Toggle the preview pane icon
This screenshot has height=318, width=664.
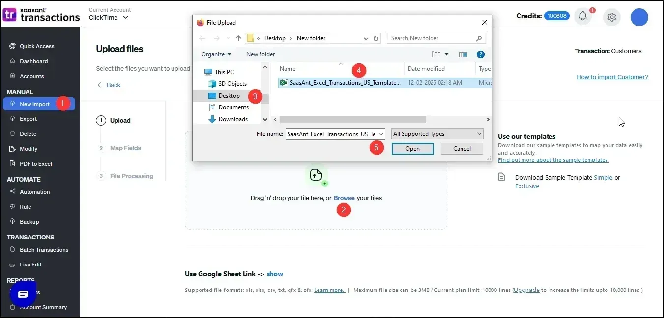pos(462,54)
